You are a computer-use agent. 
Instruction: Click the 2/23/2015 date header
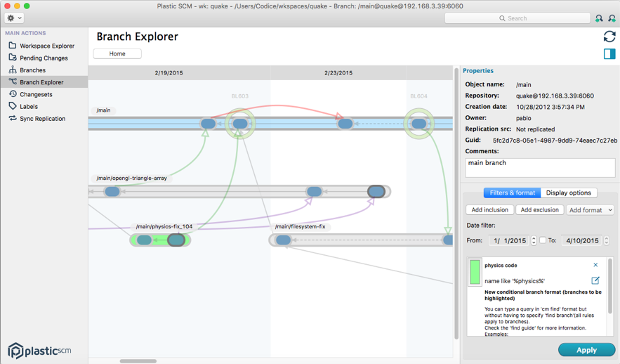(x=338, y=73)
